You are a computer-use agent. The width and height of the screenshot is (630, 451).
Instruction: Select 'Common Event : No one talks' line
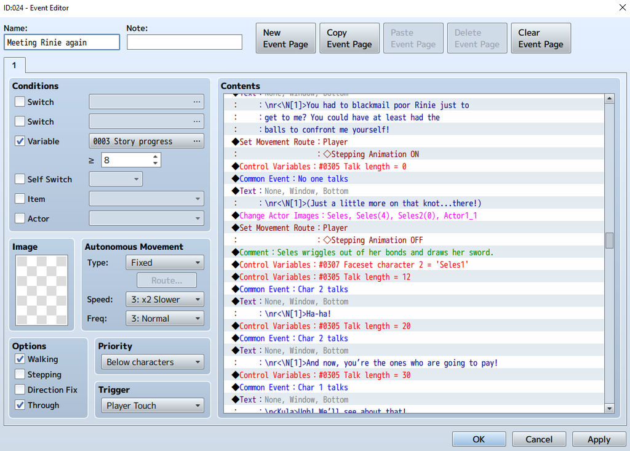[414, 178]
